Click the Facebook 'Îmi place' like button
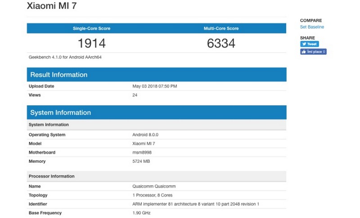360x218 pixels. click(313, 52)
